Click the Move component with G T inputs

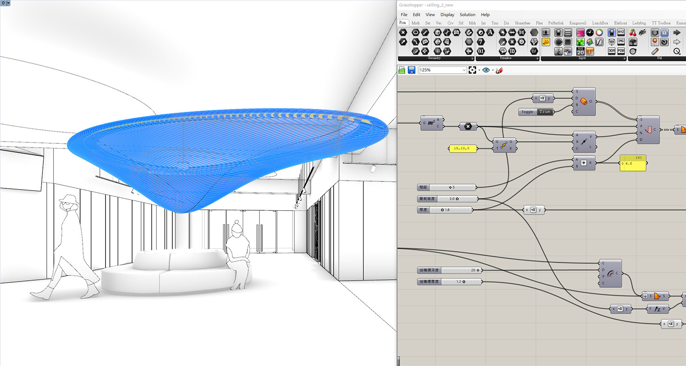(504, 145)
